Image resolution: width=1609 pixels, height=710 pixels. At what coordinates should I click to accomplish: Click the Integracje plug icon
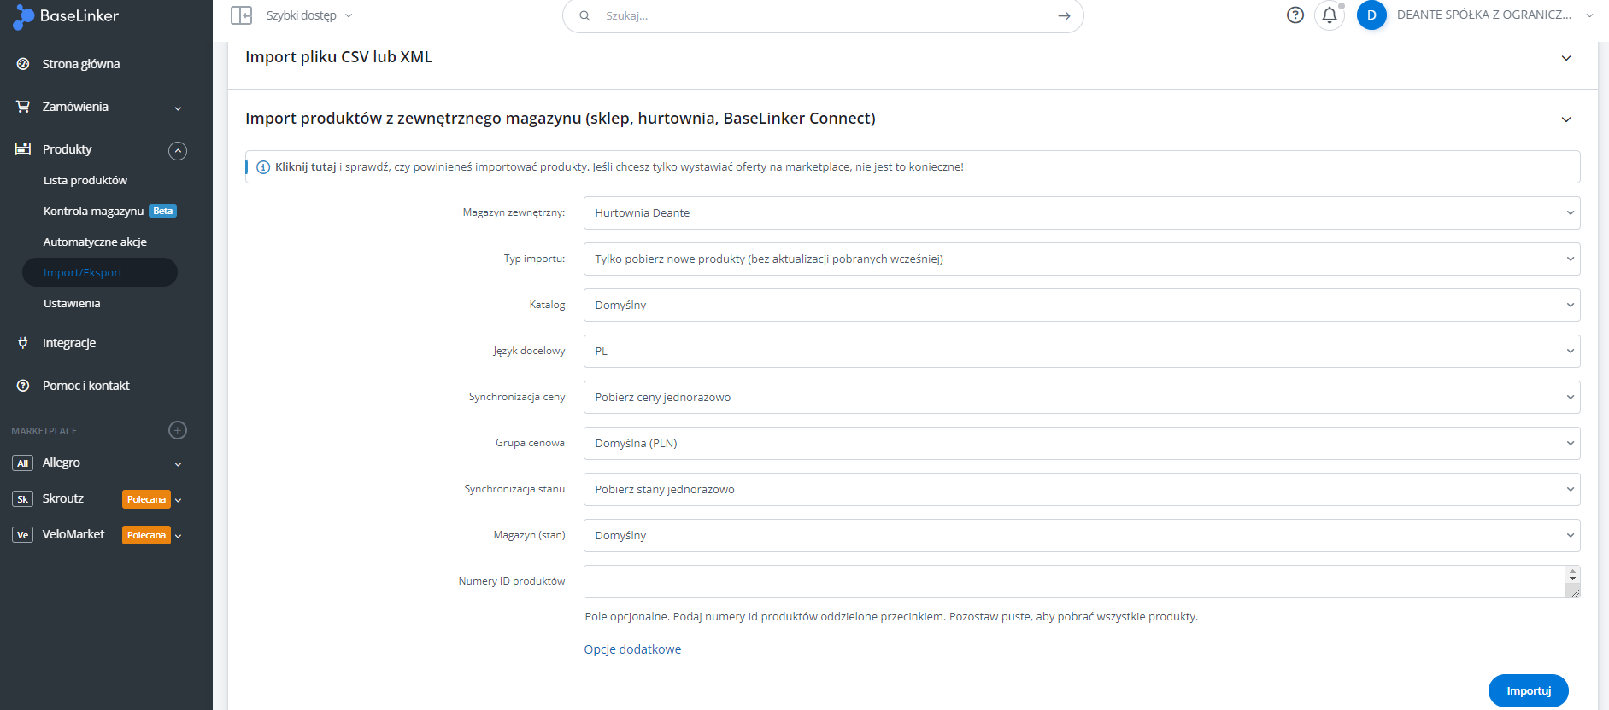[x=23, y=343]
